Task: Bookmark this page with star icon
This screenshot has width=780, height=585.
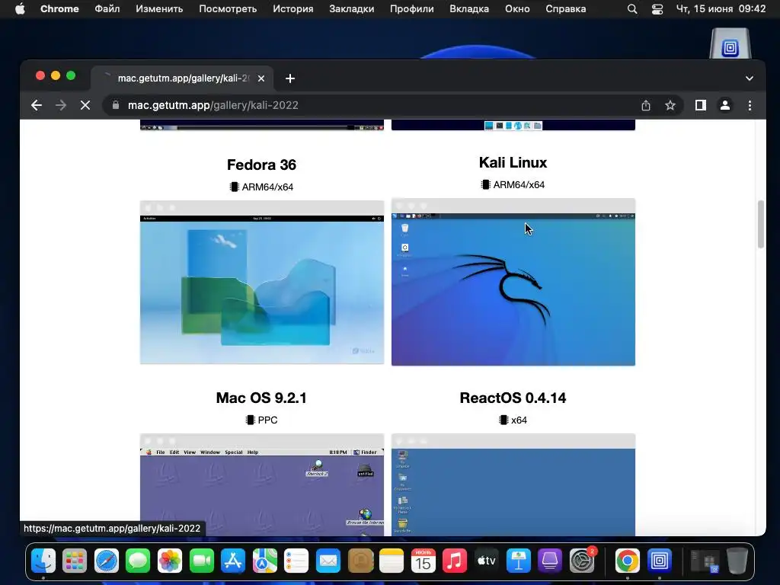Action: point(670,105)
